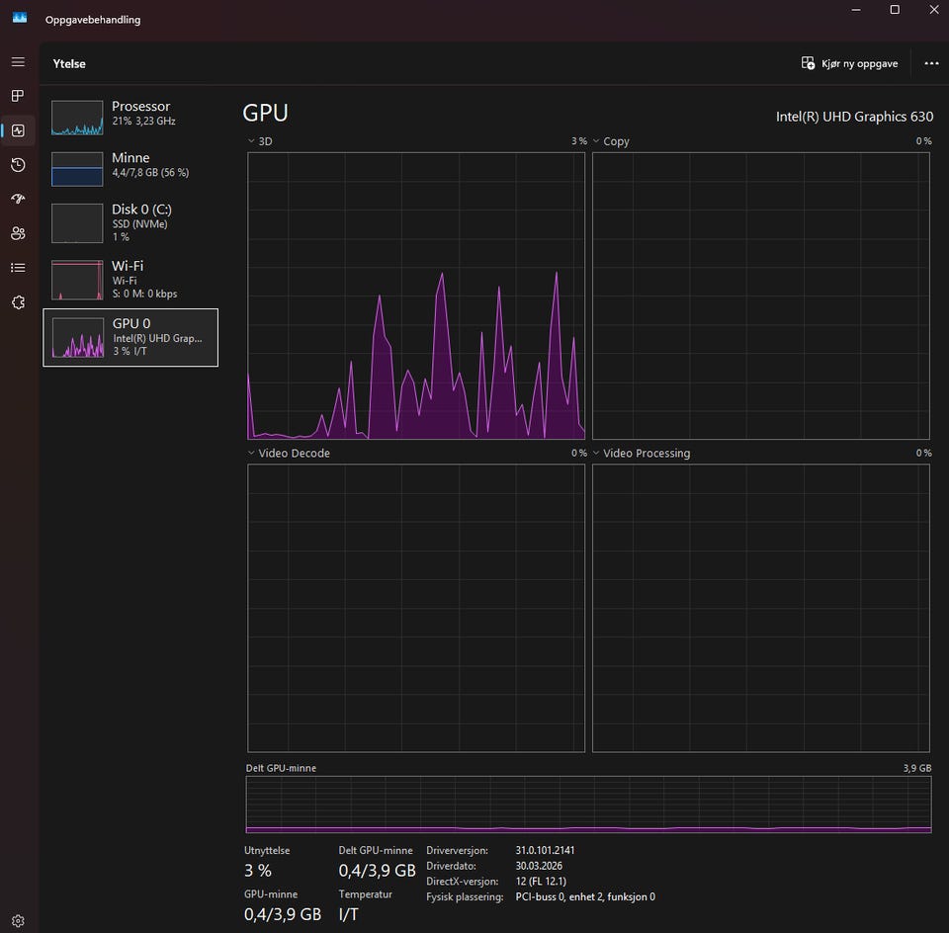This screenshot has width=949, height=933.
Task: Click the Delt GPU-minne graph
Action: [588, 805]
